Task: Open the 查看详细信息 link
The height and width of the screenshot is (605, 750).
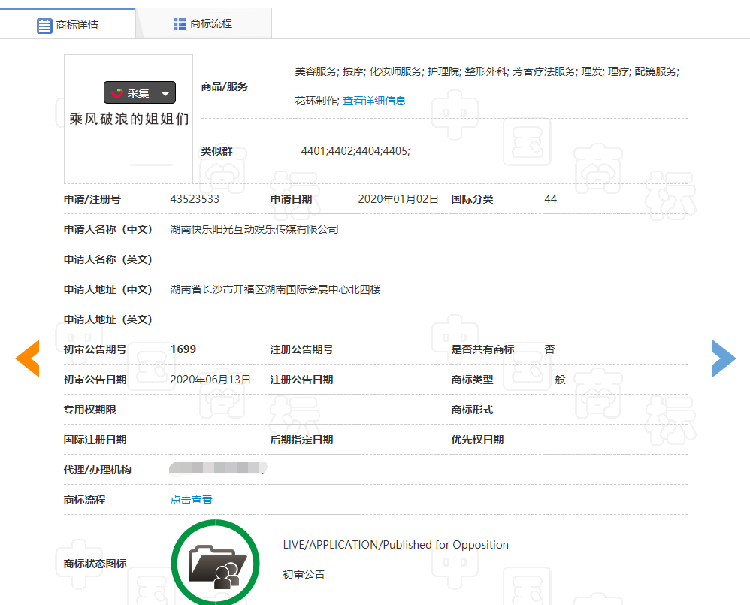Action: [x=374, y=101]
